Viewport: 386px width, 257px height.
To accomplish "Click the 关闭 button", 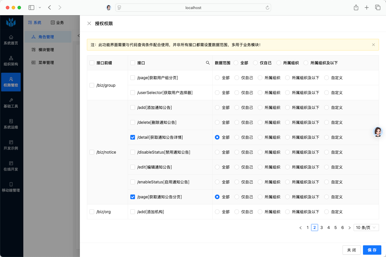I will 351,250.
